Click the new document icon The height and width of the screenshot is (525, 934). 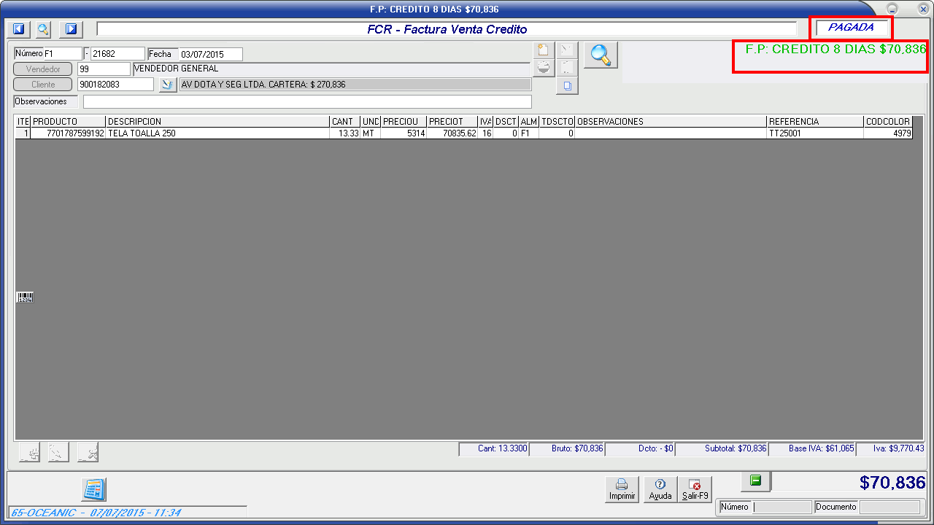[543, 50]
